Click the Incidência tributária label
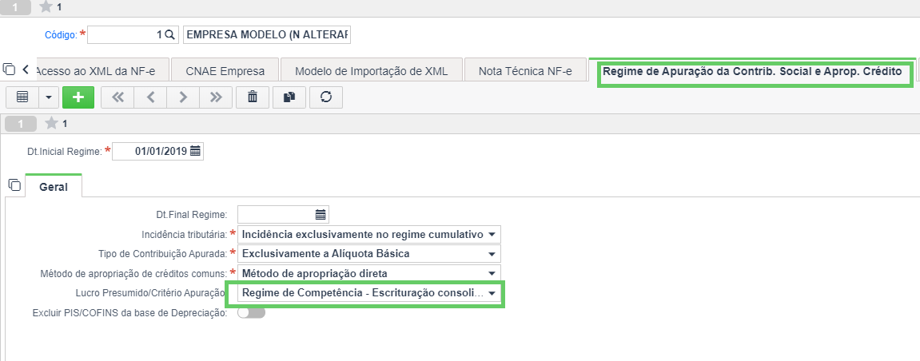The width and height of the screenshot is (920, 361). (184, 235)
